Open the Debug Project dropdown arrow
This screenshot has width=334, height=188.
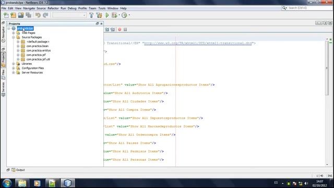(x=120, y=15)
